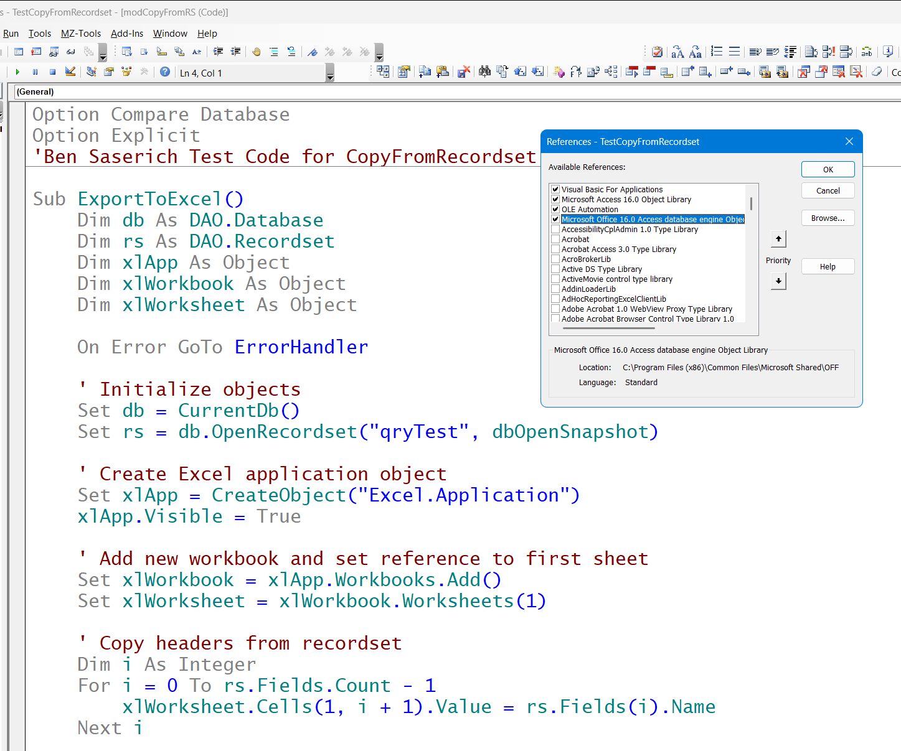Click the green Run Sub play icon
Viewport: 901px width, 751px height.
click(x=17, y=72)
